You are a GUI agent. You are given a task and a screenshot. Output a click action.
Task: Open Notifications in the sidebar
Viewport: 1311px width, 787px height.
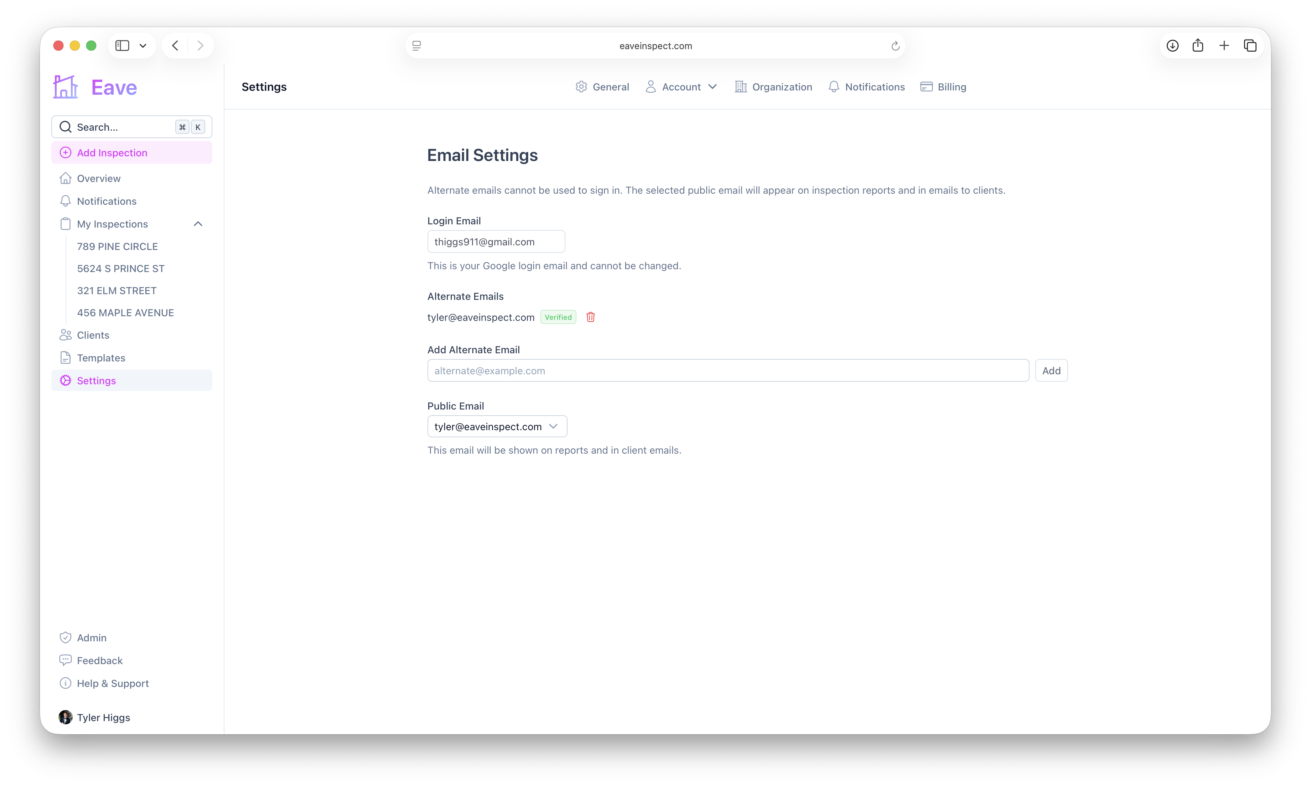tap(131, 201)
